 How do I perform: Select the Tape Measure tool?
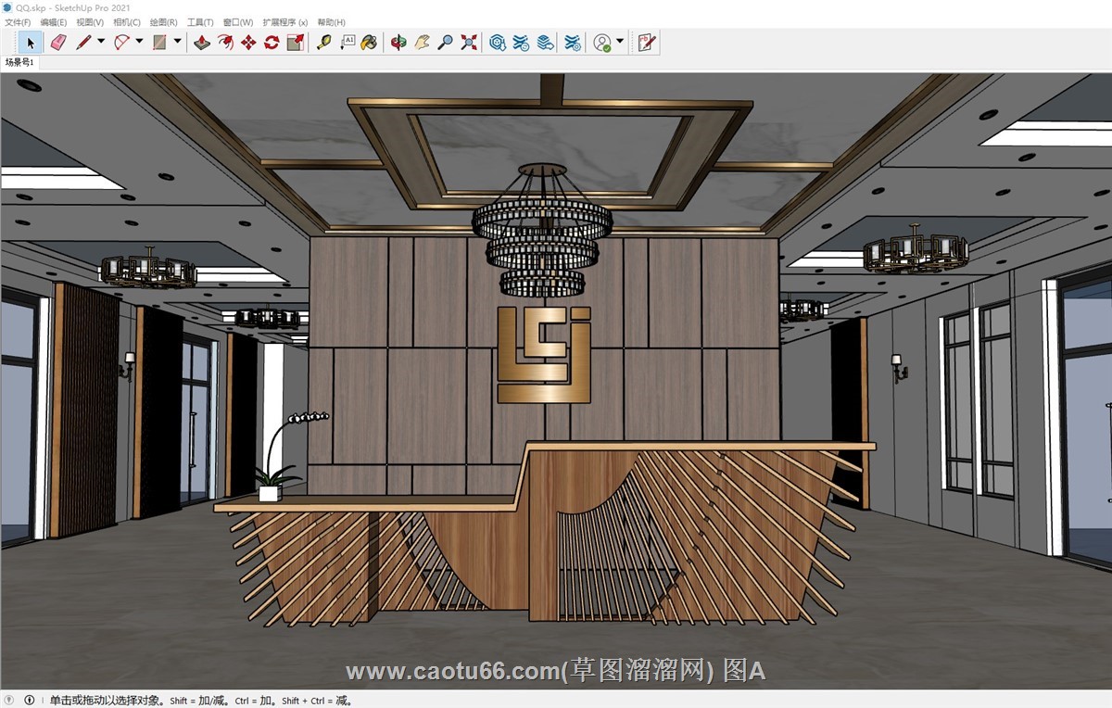click(323, 42)
